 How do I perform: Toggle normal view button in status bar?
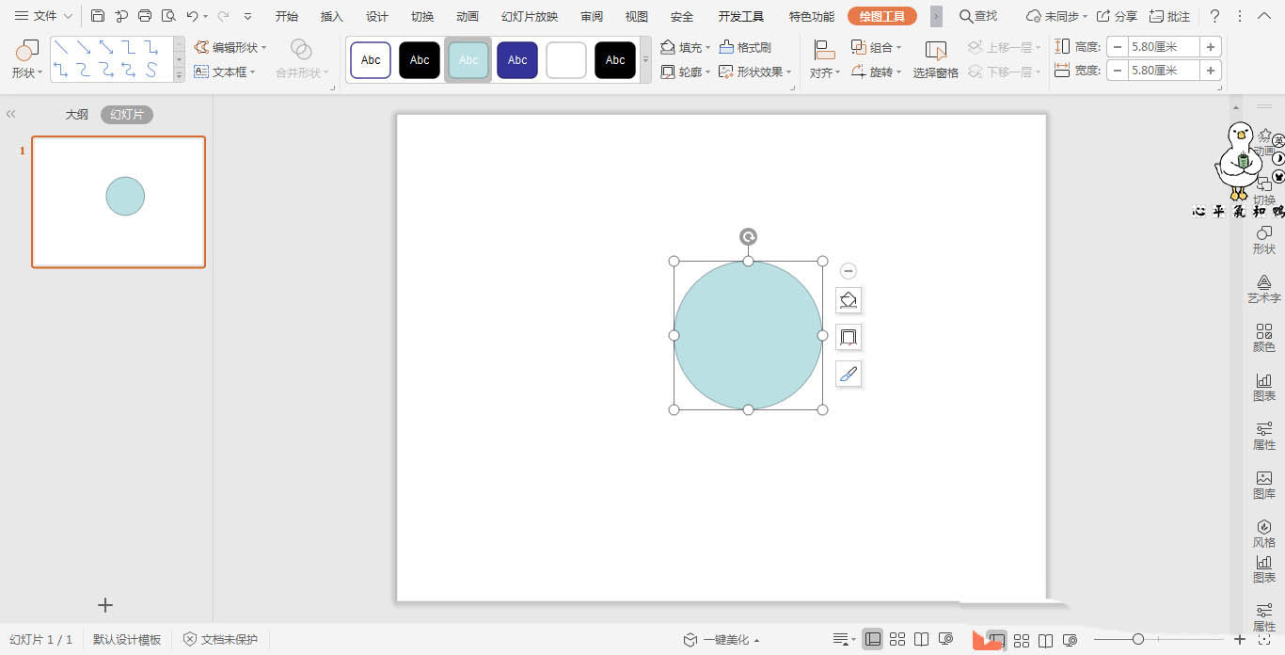point(873,639)
